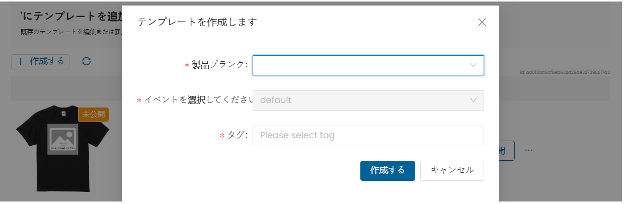Close the テンプレートを作成します dialog
Viewport: 625px width, 204px height.
[x=482, y=22]
